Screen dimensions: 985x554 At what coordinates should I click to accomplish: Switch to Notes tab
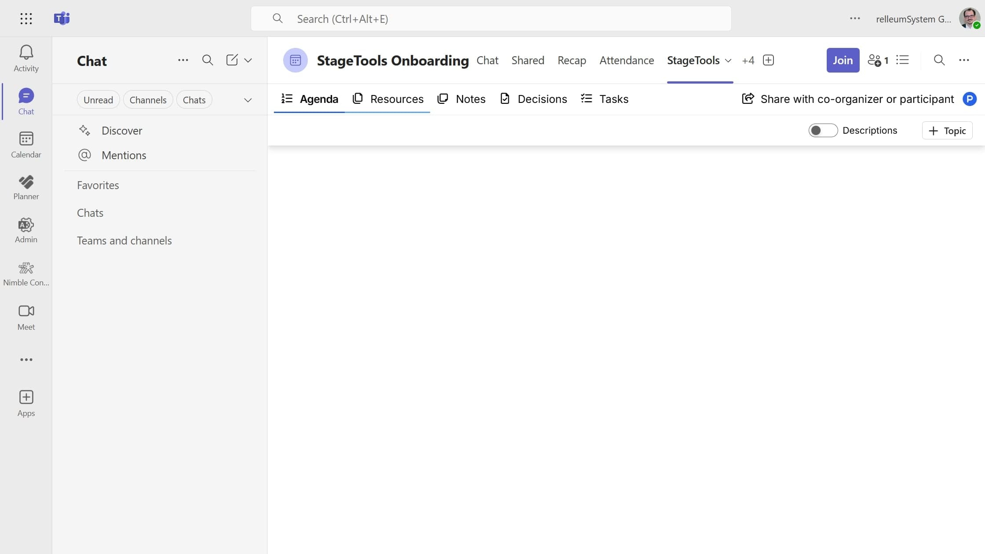pos(461,99)
